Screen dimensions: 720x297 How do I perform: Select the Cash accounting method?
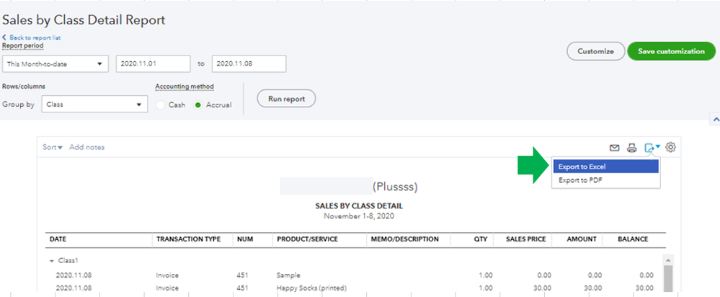pos(160,105)
